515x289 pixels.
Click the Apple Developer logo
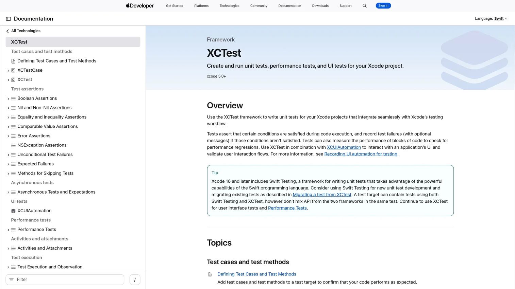pos(140,6)
